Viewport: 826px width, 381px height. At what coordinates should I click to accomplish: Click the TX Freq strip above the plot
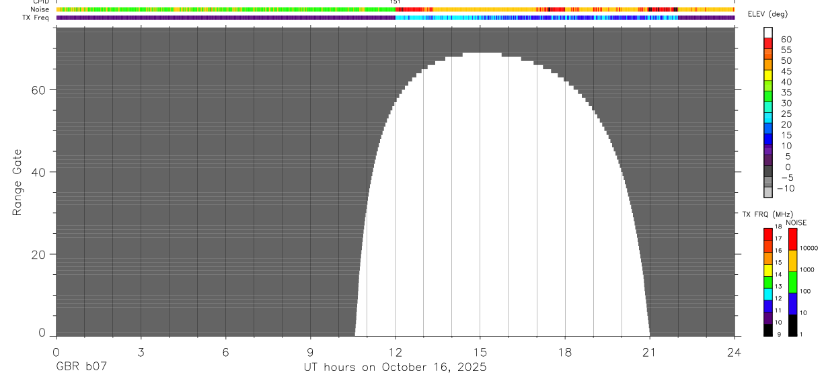[395, 17]
